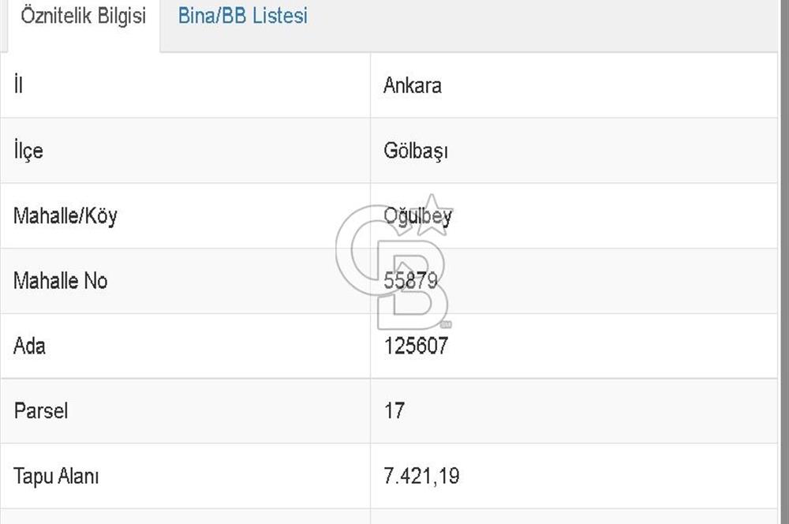This screenshot has height=524, width=789.
Task: Click empty tab bar right of Bina/BB Listesi
Action: point(544,24)
